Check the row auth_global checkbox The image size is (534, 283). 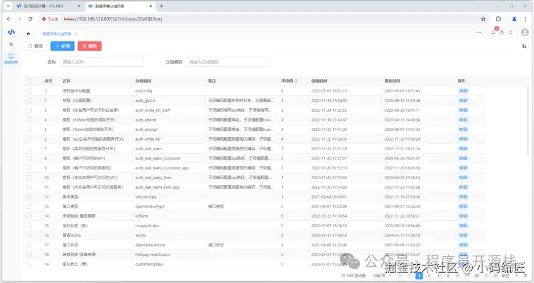pos(29,100)
